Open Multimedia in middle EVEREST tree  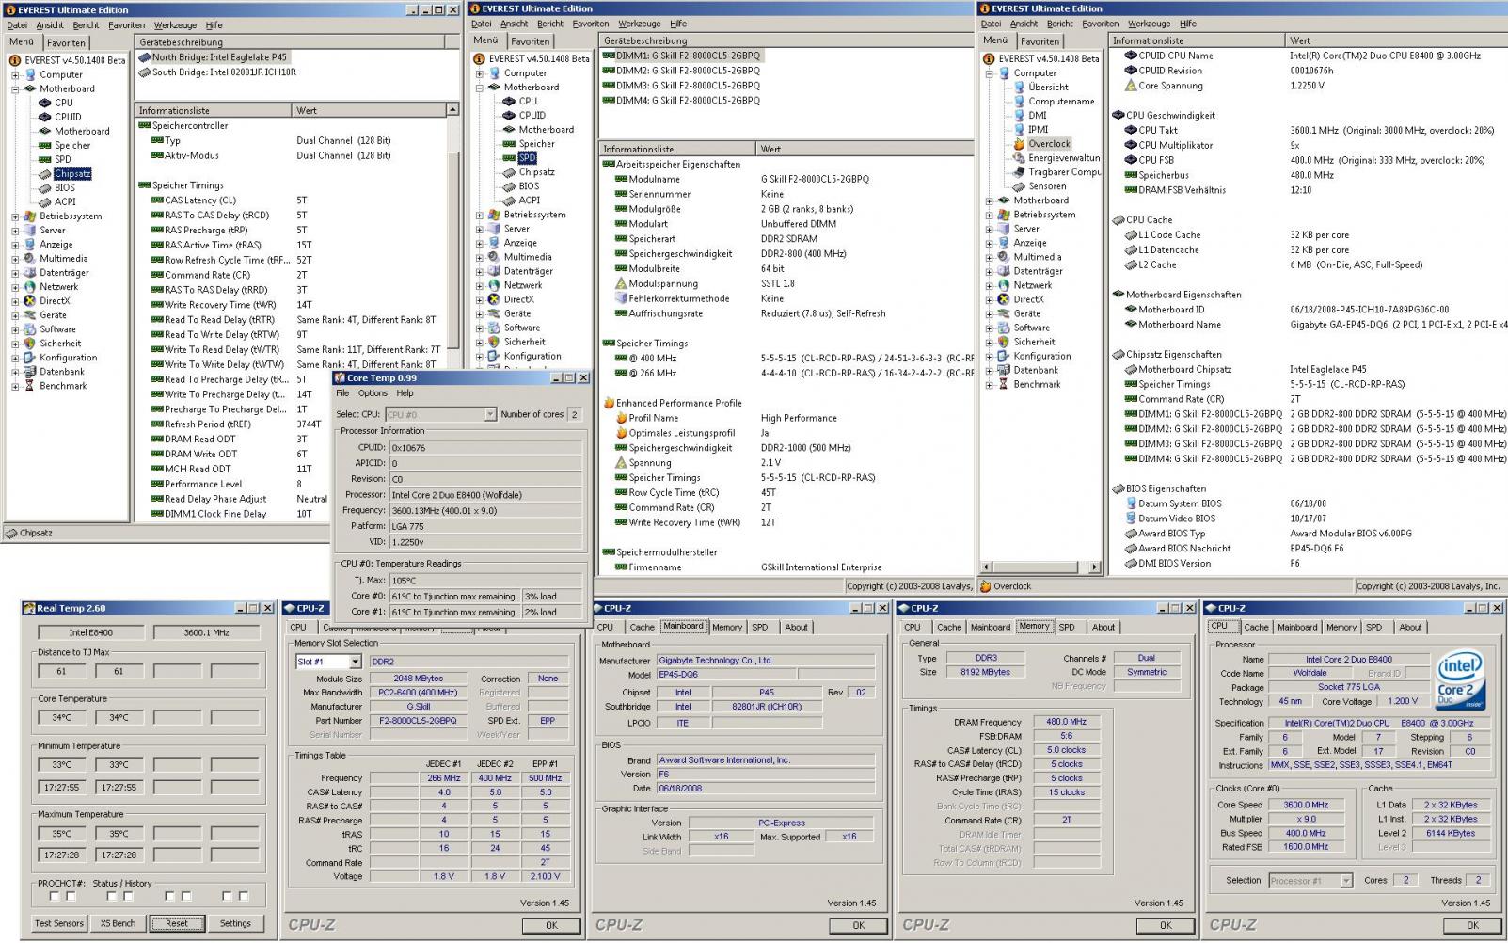(x=528, y=257)
